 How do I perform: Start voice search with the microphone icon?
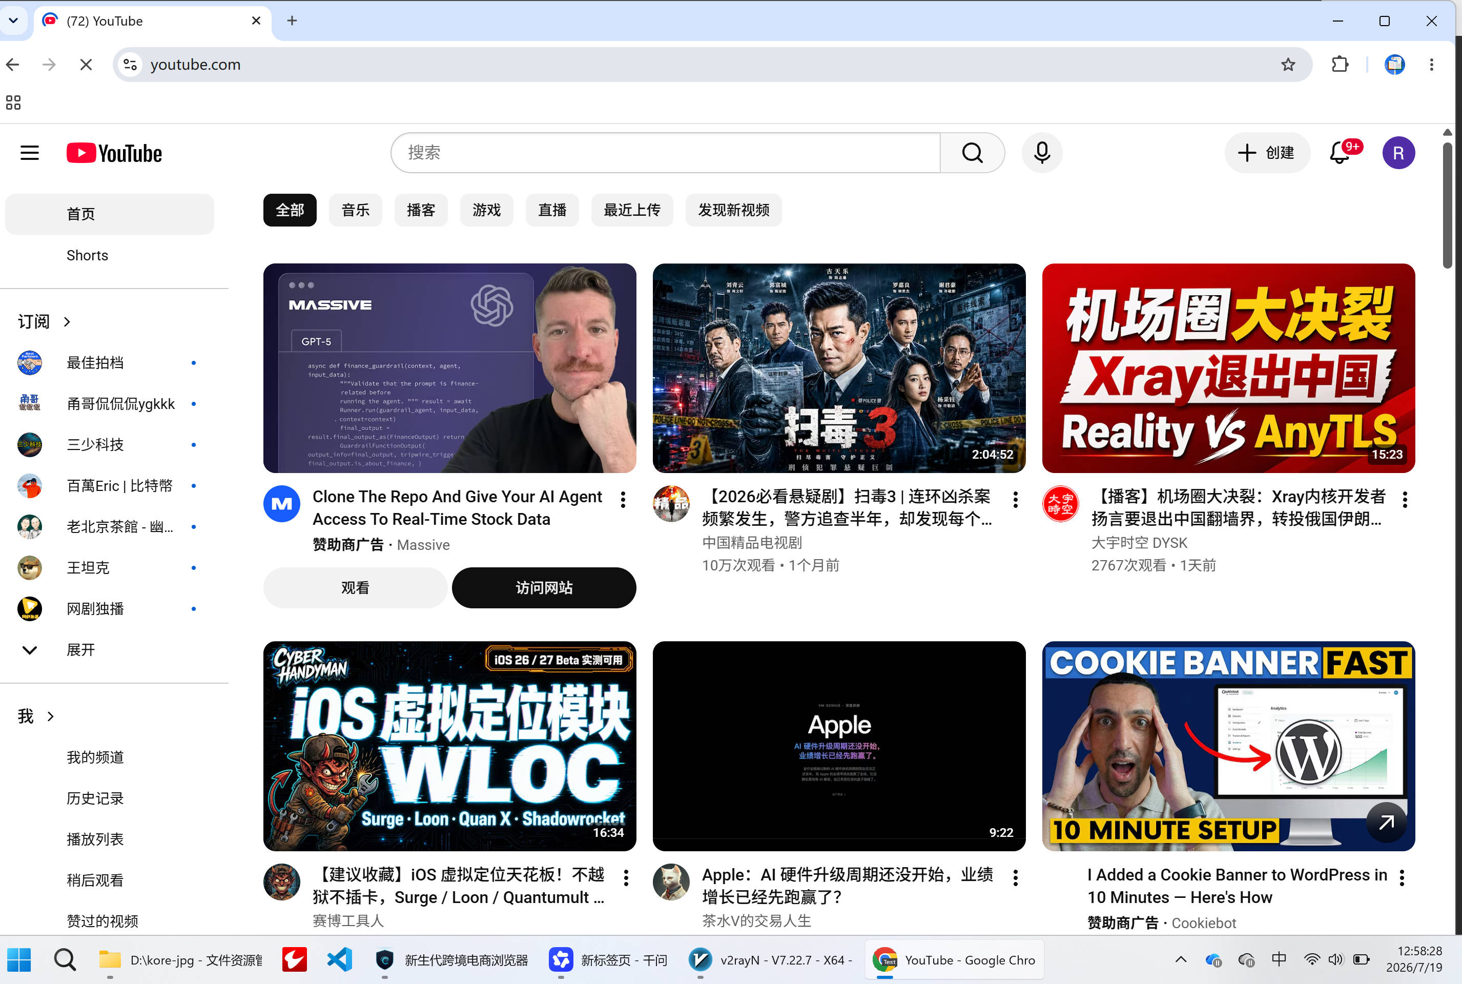pyautogui.click(x=1042, y=153)
